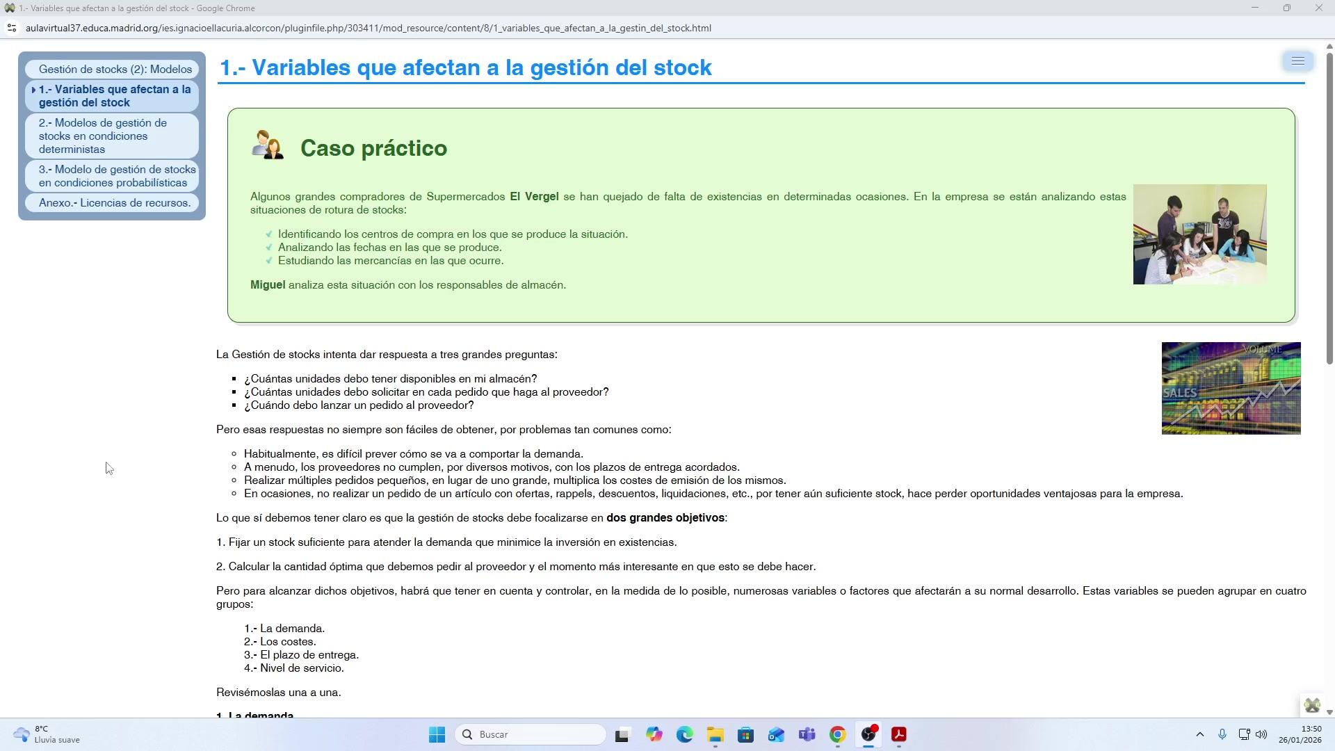The width and height of the screenshot is (1335, 751).
Task: Click the Caso práctico people icon
Action: coord(268,145)
